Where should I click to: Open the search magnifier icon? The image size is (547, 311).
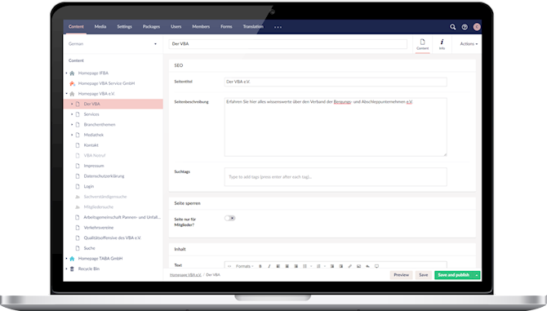click(452, 27)
